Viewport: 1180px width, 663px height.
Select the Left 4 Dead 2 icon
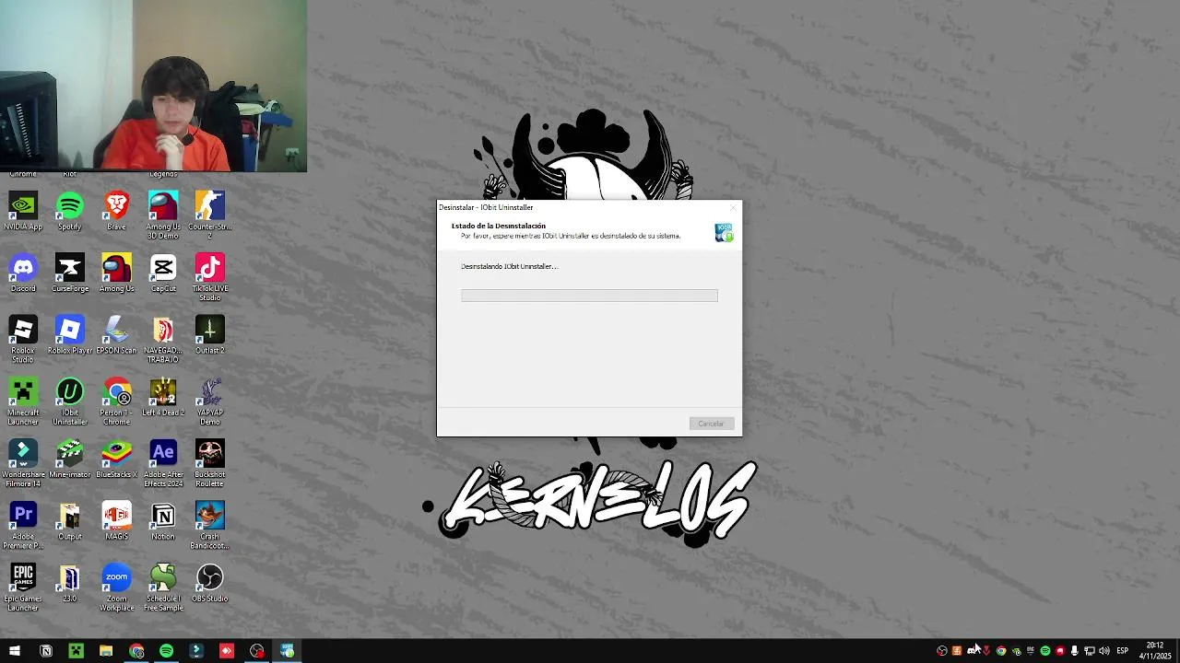tap(163, 397)
